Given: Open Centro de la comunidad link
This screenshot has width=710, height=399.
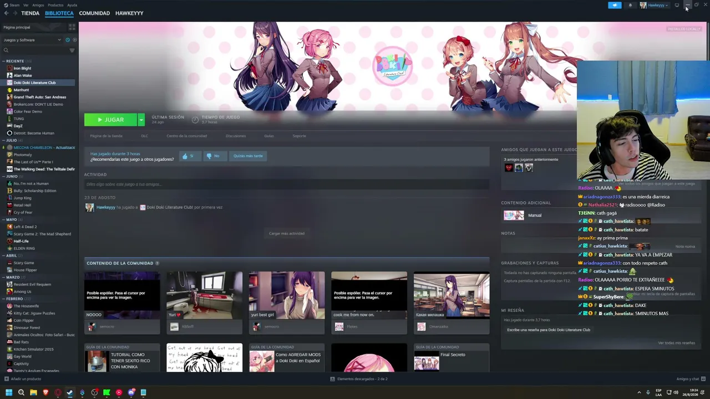Looking at the screenshot, I should click(186, 136).
